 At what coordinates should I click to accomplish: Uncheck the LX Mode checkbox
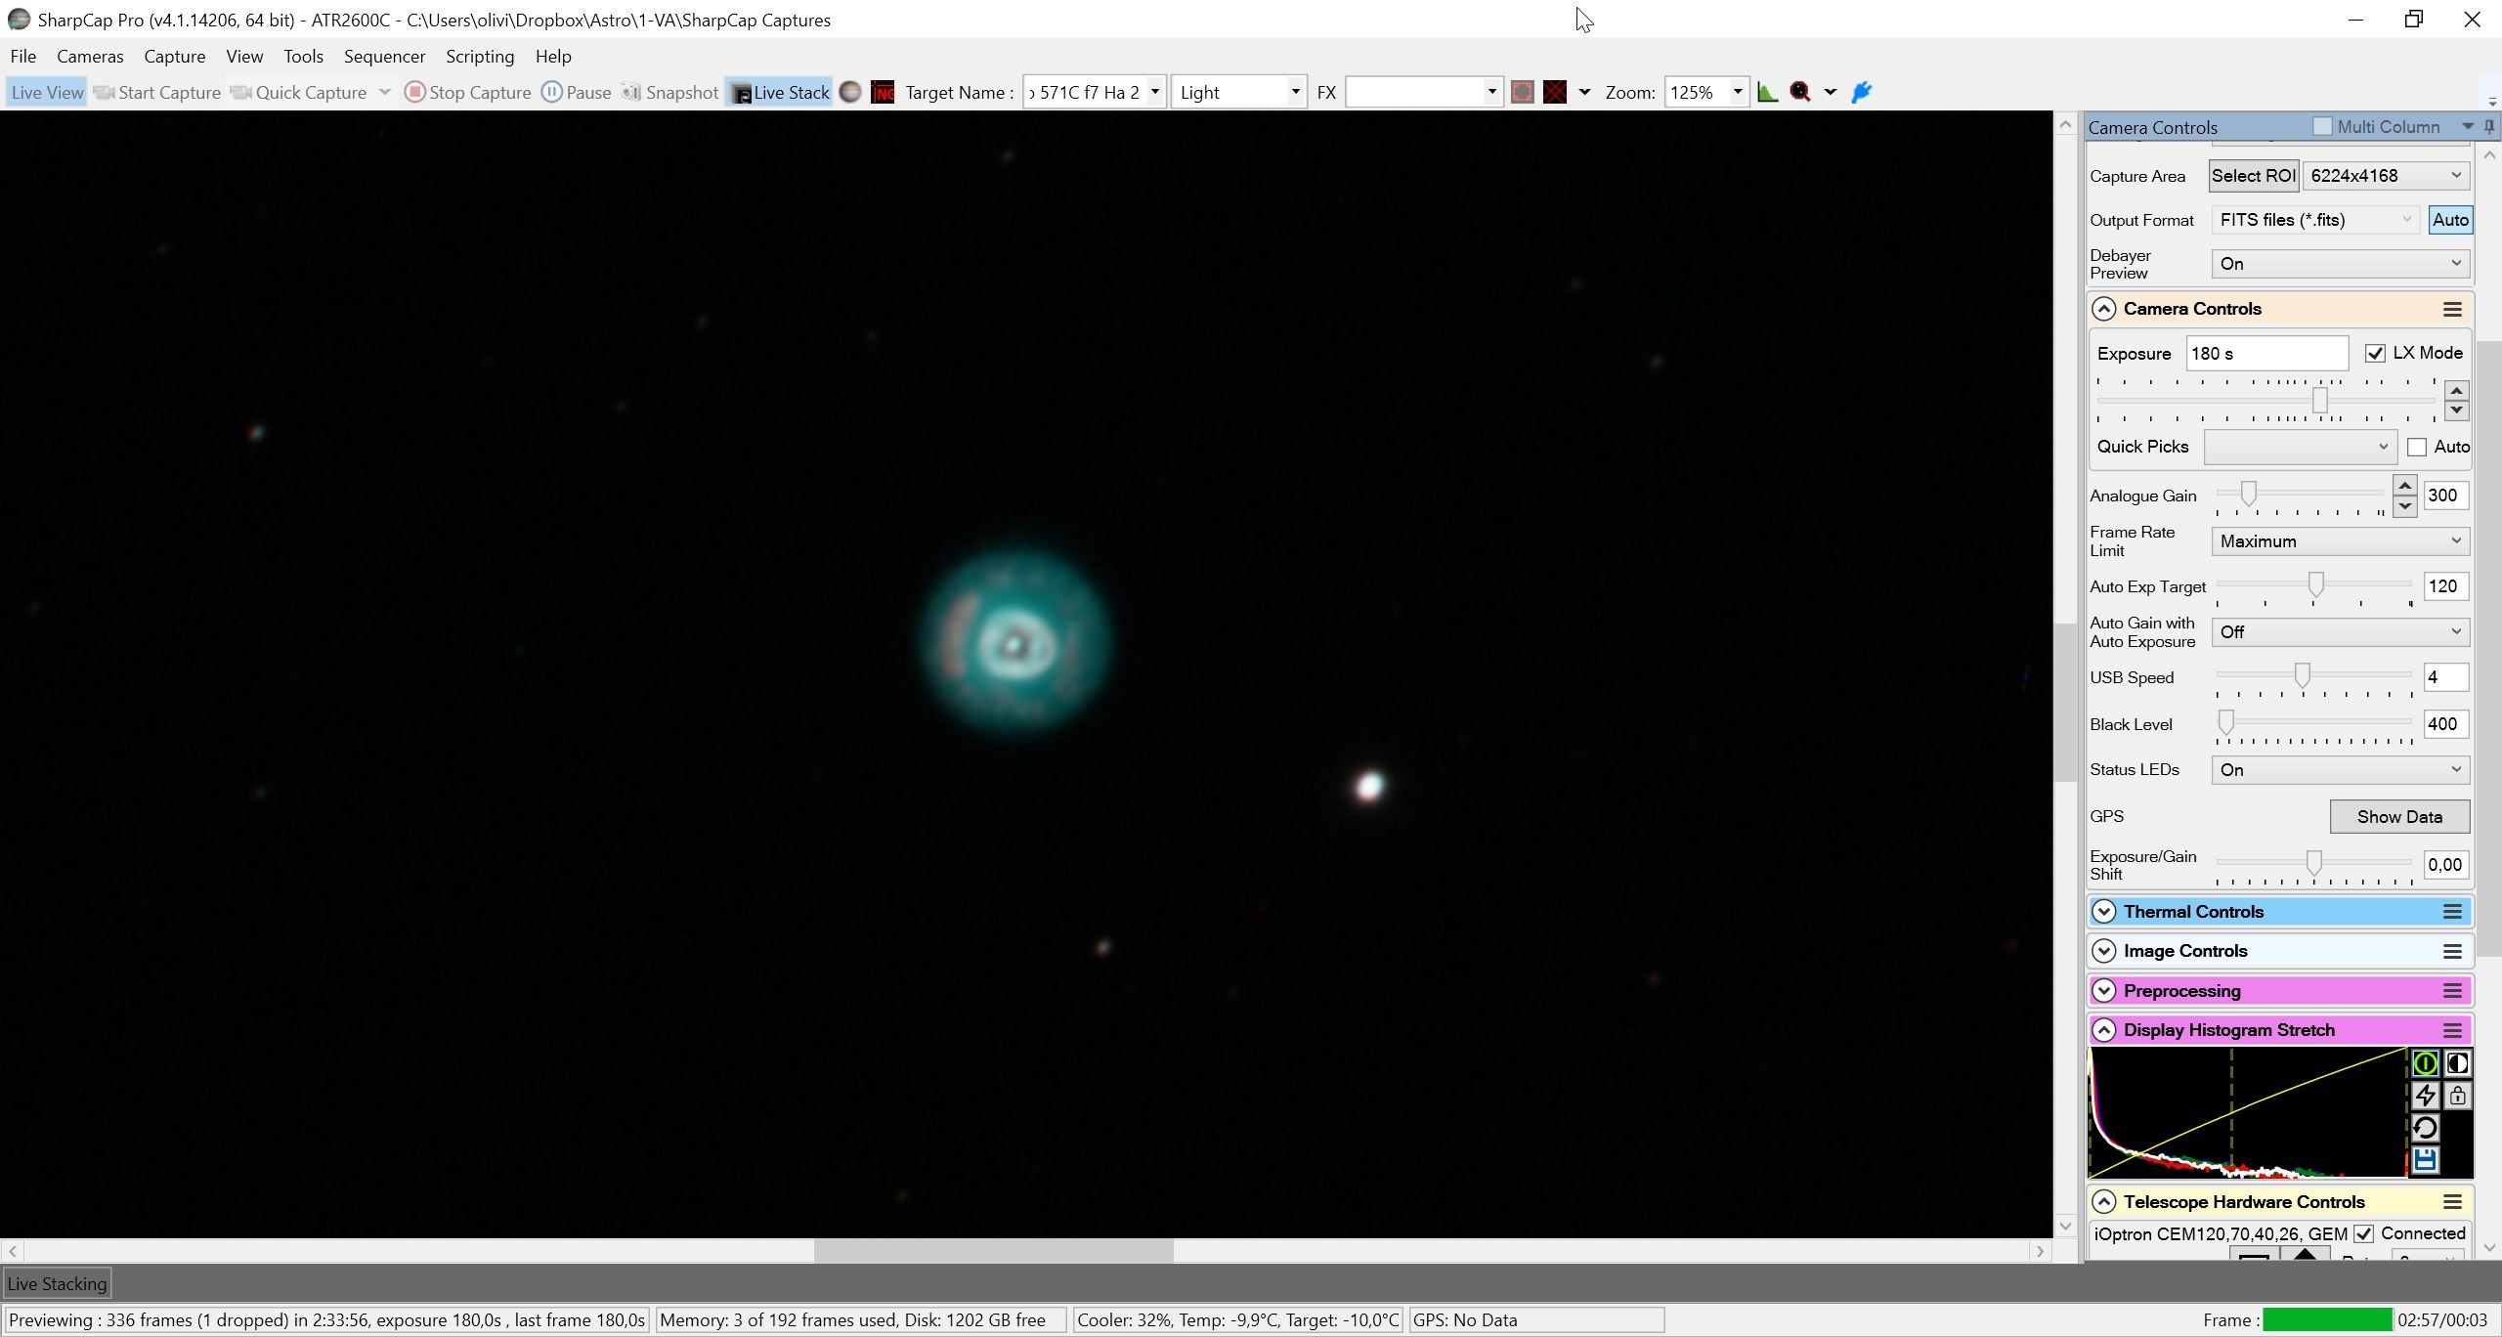click(x=2375, y=353)
